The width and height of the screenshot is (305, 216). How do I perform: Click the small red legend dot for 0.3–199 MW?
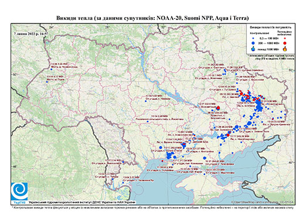(x=285, y=39)
